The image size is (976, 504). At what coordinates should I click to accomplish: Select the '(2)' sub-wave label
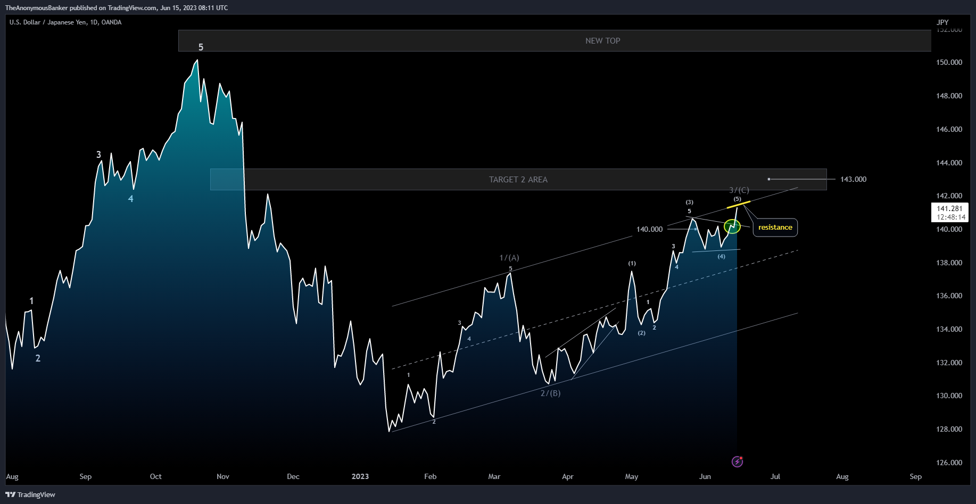point(641,333)
